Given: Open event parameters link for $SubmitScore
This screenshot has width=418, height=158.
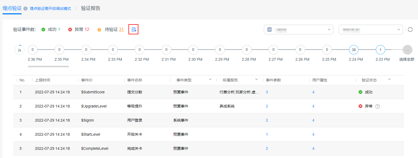Looking at the screenshot, I should coord(267,92).
